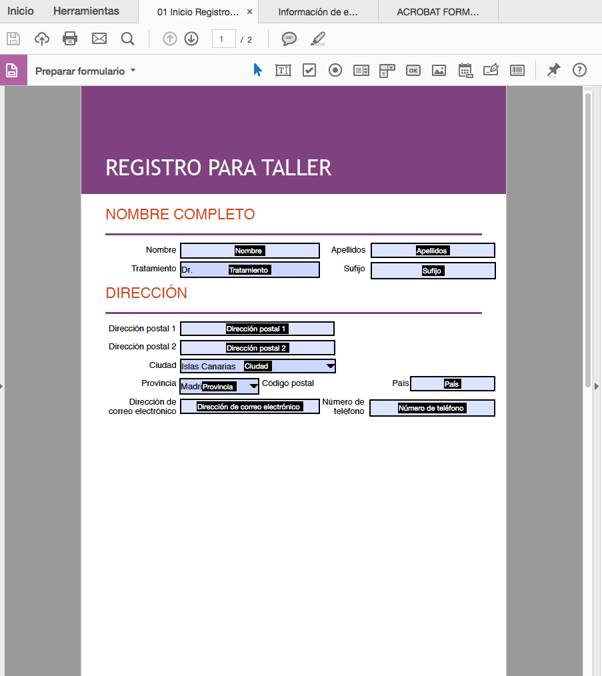Click the DIRECCIÓN section heading
602x676 pixels.
tap(146, 293)
